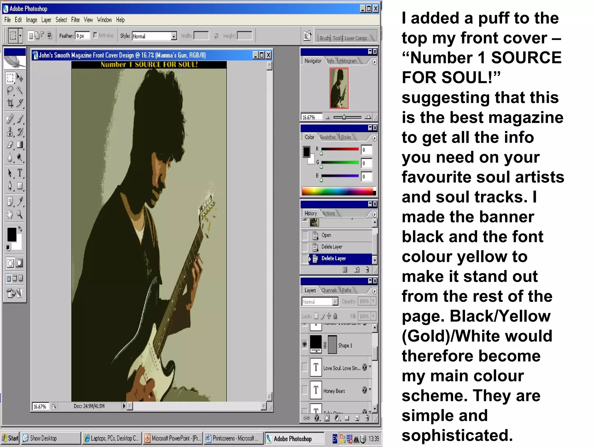This screenshot has width=596, height=447.
Task: Switch to Quick Mask mode
Action: [19, 263]
